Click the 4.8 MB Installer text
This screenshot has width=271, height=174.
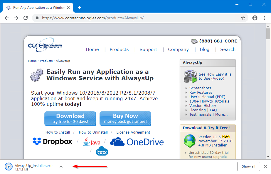coord(212,145)
